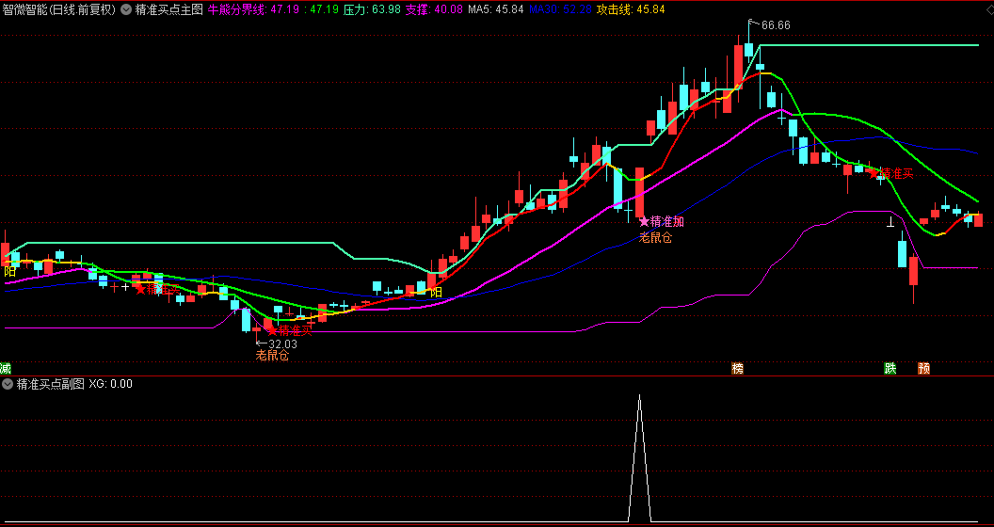Click the 压力: 63.98 legend

point(372,9)
